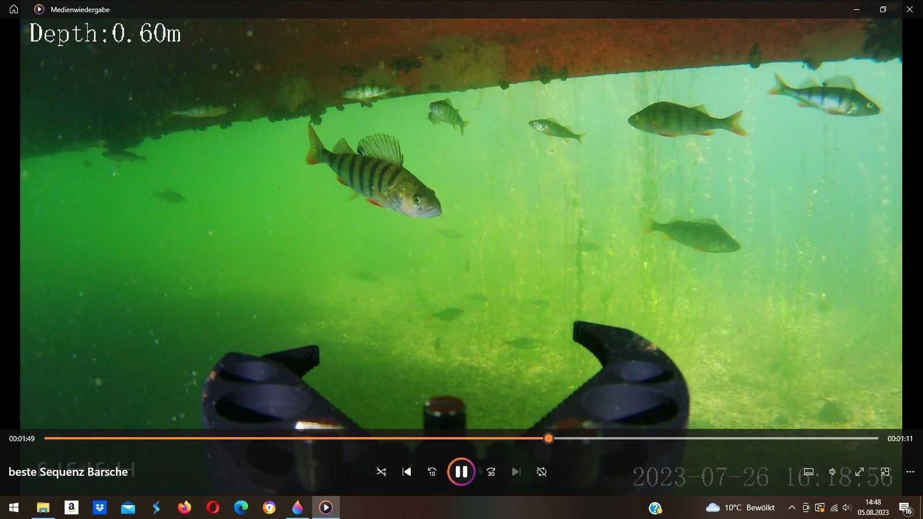The image size is (923, 519).
Task: Toggle shuffle mode
Action: pos(381,472)
